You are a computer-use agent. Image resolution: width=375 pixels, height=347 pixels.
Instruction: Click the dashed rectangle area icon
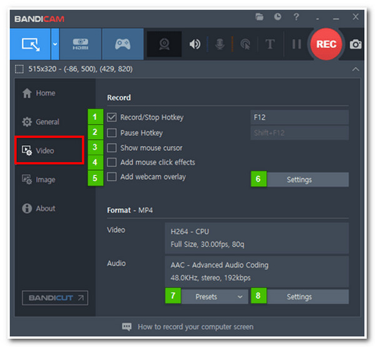pos(19,69)
